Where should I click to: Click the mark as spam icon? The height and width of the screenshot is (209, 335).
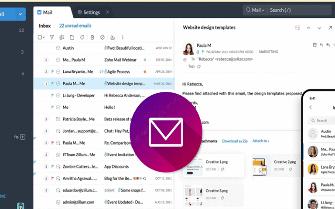pos(102,37)
